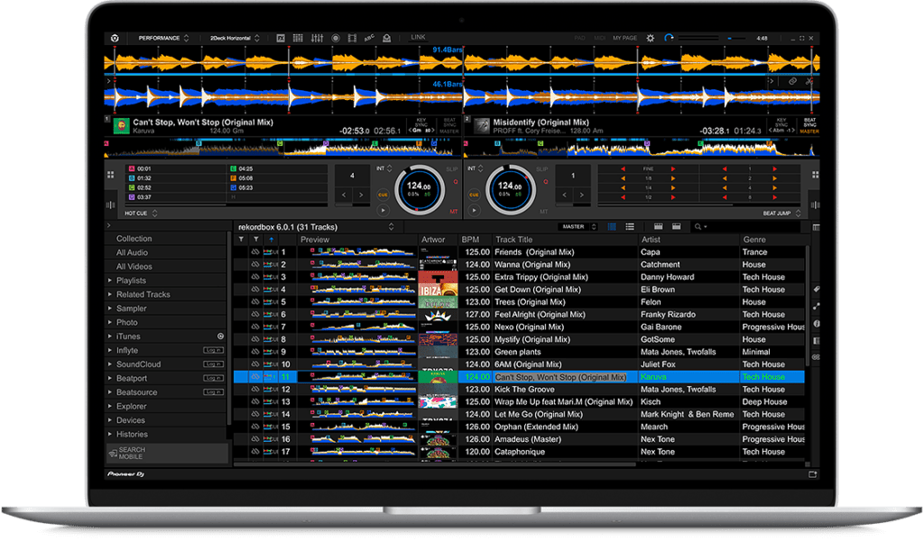Click the magnifier search icon above track list
Screen dimensions: 924x550
click(x=699, y=226)
